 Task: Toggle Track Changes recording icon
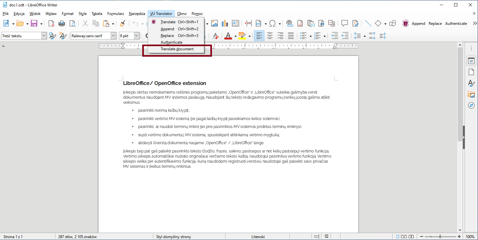tap(355, 23)
